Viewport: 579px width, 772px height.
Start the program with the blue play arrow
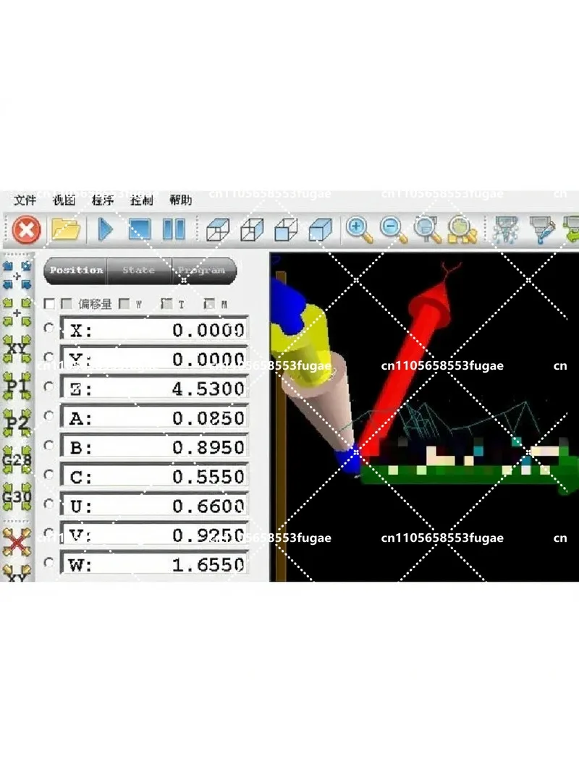click(105, 229)
